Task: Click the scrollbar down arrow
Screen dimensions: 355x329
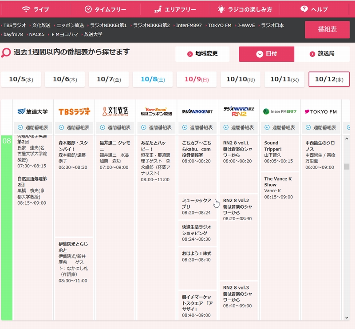Action: [x=347, y=317]
